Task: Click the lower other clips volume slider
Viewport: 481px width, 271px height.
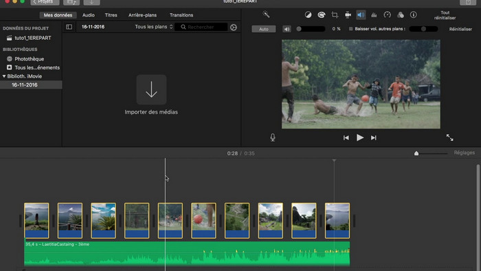Action: pos(423,29)
